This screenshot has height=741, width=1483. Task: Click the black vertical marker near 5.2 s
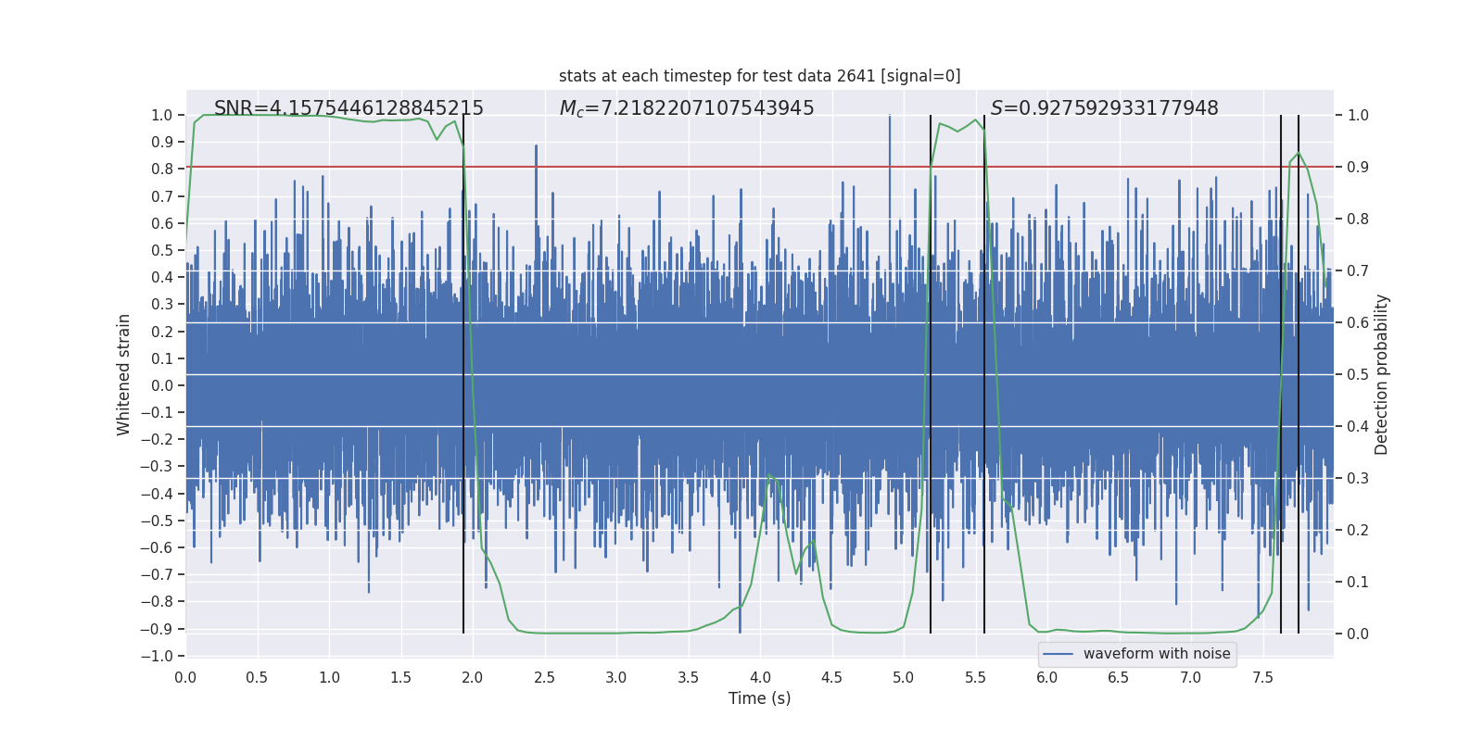tap(931, 374)
